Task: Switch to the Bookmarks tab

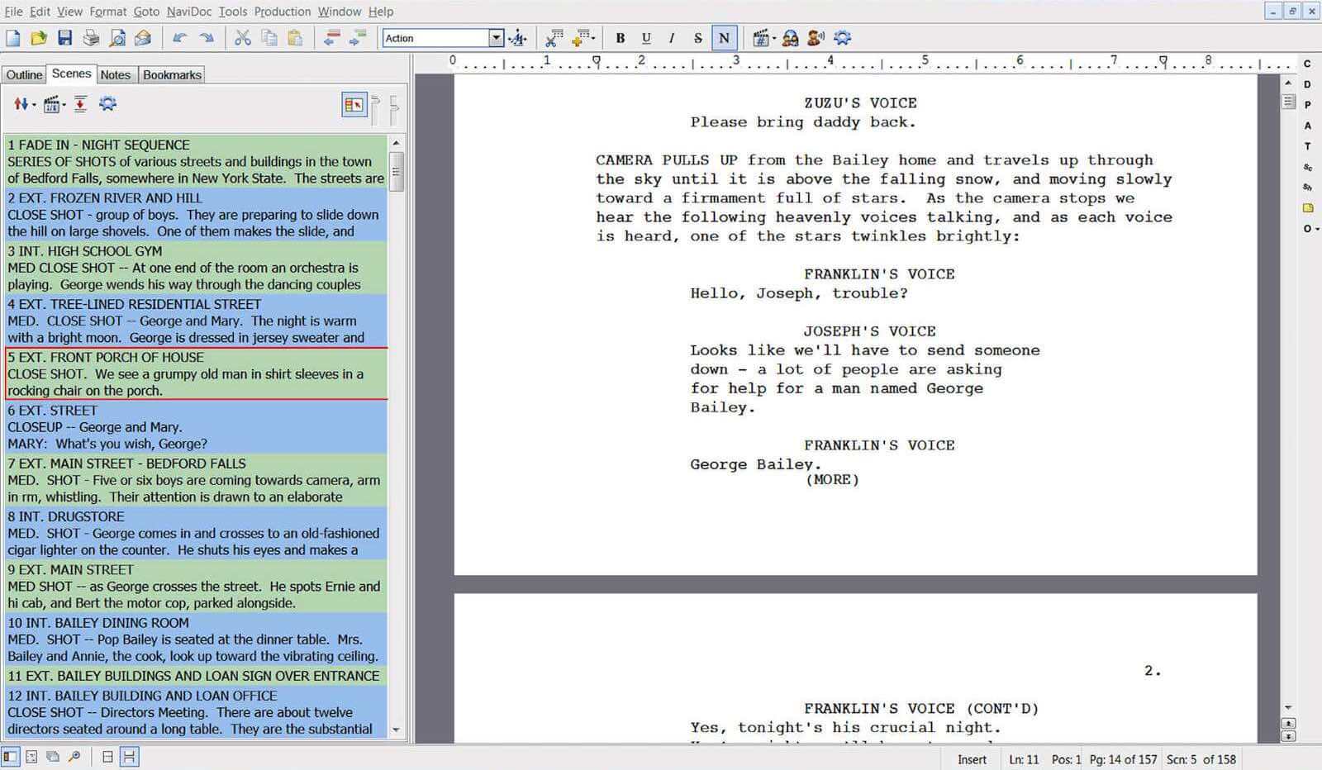Action: coord(172,74)
